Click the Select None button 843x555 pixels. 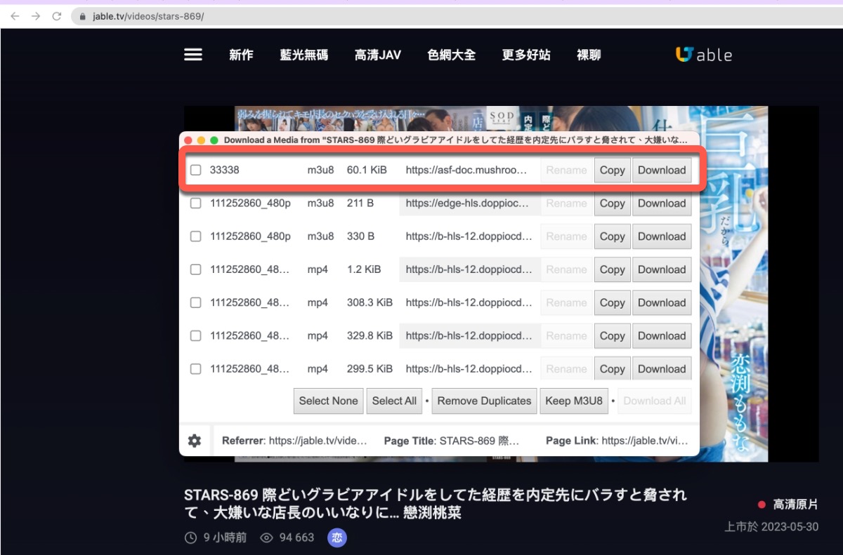click(328, 401)
